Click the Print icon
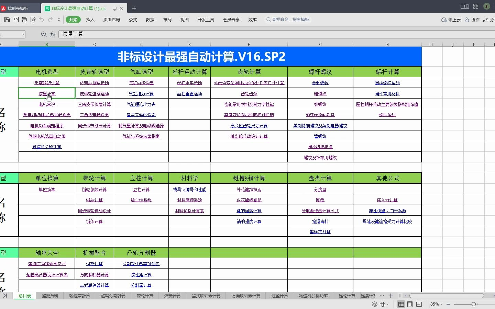 pyautogui.click(x=24, y=20)
